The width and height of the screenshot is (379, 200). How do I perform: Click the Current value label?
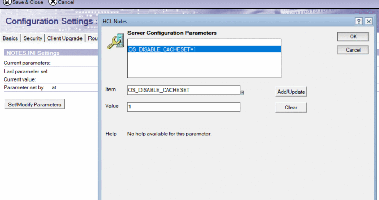coord(20,79)
